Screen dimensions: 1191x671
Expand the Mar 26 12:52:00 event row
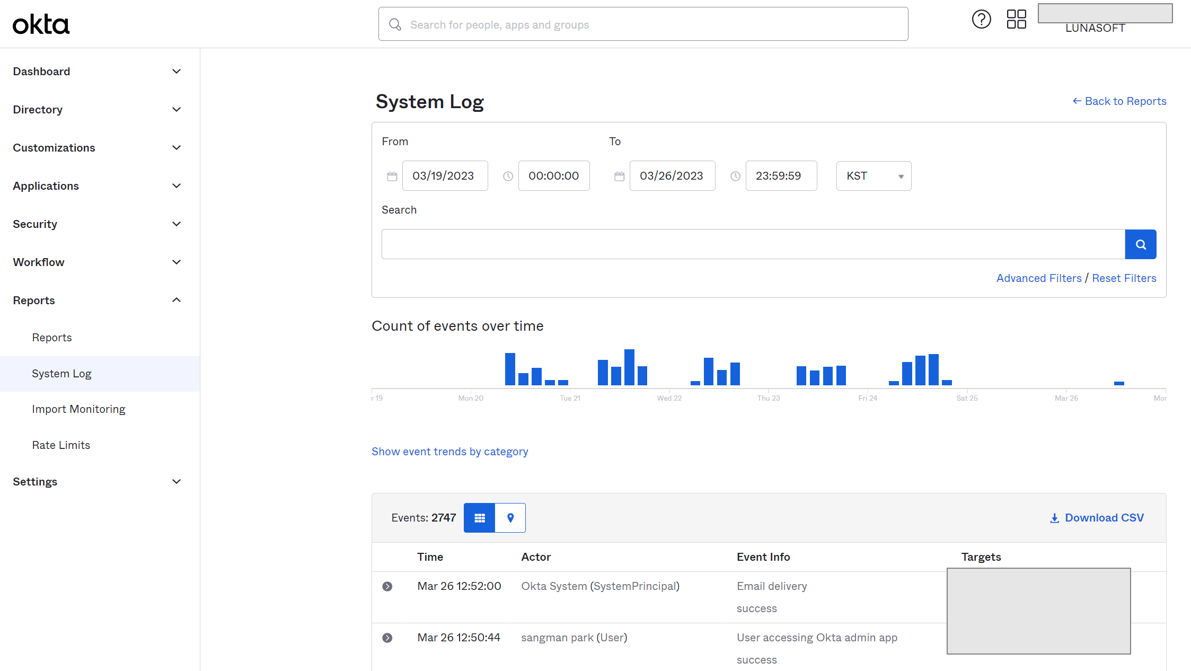click(x=387, y=586)
